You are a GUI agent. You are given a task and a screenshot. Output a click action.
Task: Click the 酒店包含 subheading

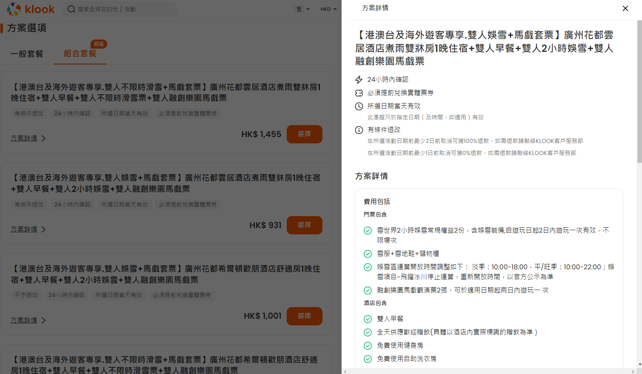(x=375, y=303)
